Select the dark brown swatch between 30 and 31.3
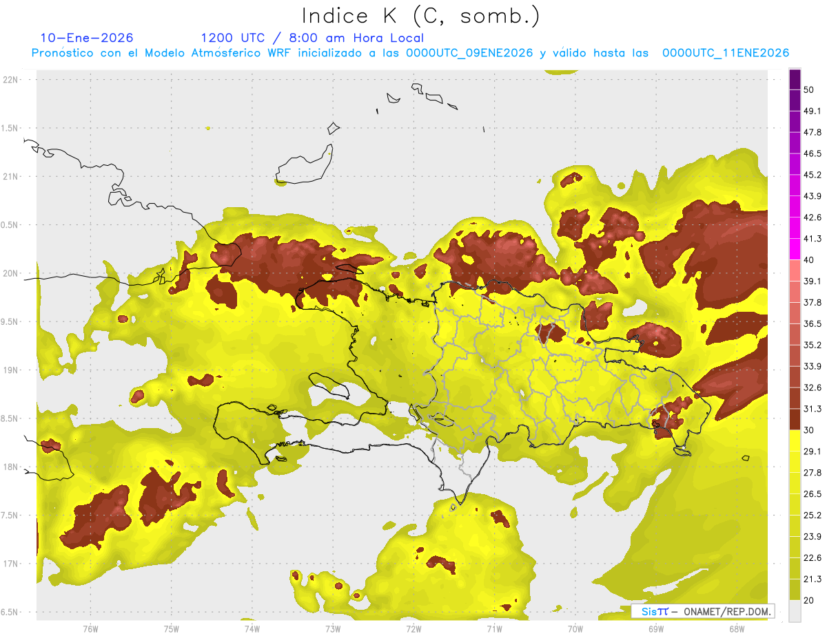827x638 pixels. point(795,419)
